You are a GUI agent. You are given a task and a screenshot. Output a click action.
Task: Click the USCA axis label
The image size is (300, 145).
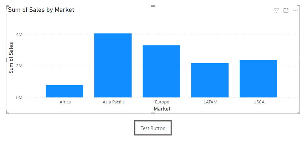click(259, 102)
